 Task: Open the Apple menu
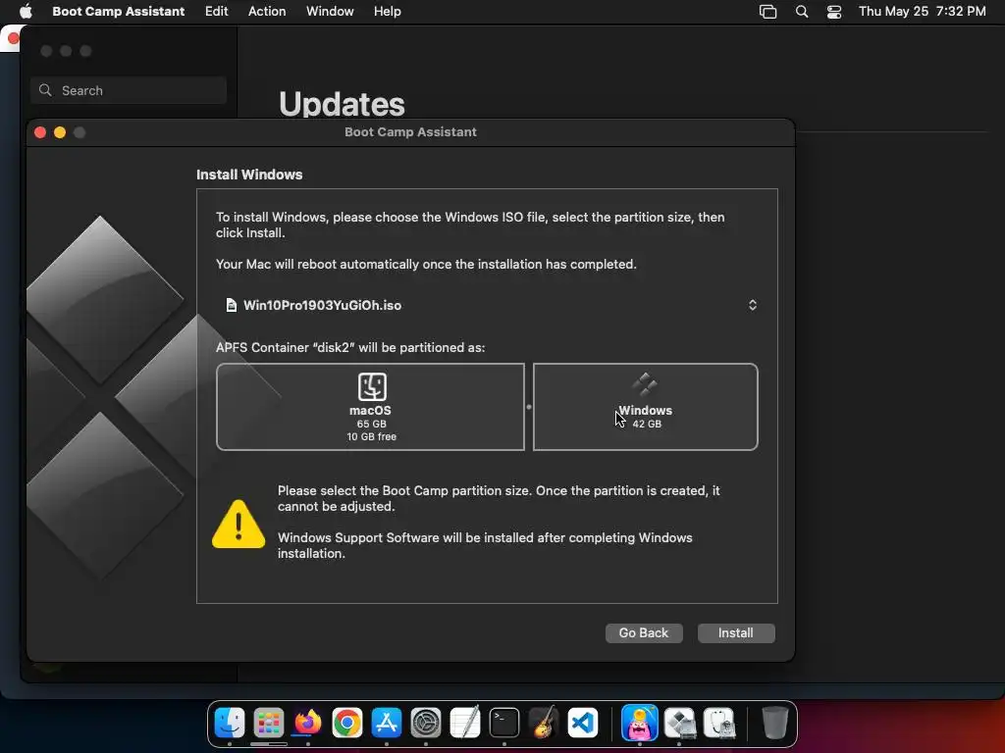tap(26, 11)
